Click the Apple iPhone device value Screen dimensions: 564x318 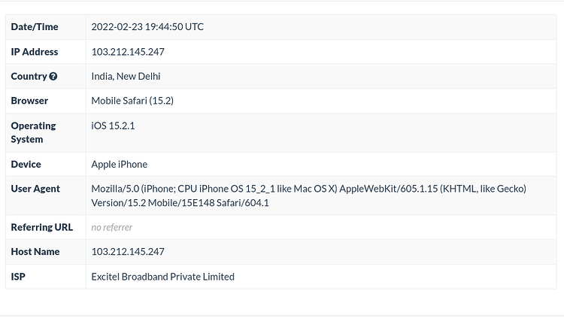120,165
